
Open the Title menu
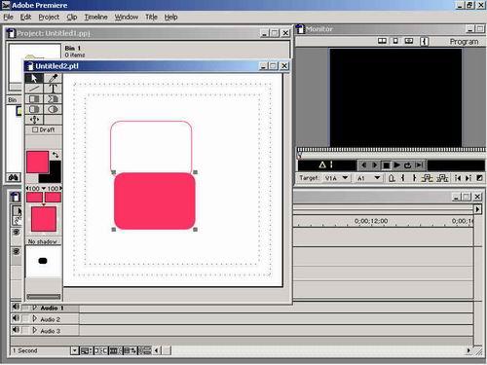(x=151, y=17)
